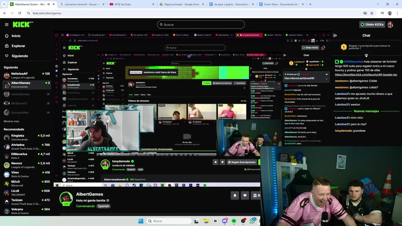Open the recommended Virex channel

click(x=27, y=174)
